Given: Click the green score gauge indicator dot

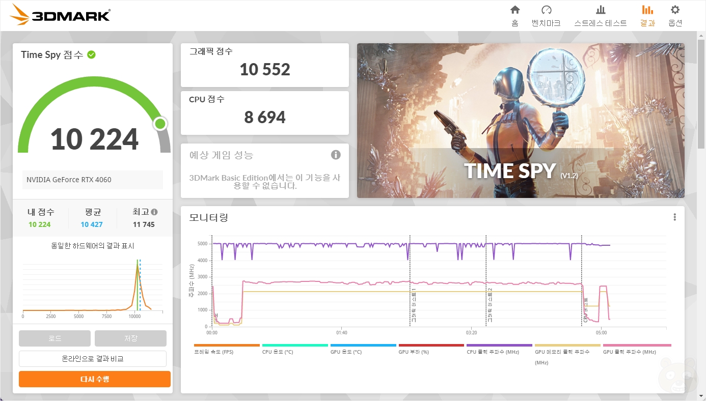Looking at the screenshot, I should (x=160, y=124).
